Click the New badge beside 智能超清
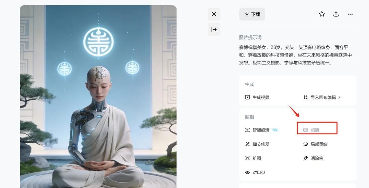Screen dimensions: 369x188 (275, 130)
